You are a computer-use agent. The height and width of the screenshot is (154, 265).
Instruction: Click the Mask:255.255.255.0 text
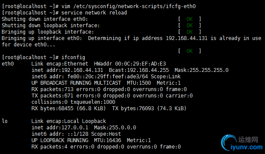[202, 70]
